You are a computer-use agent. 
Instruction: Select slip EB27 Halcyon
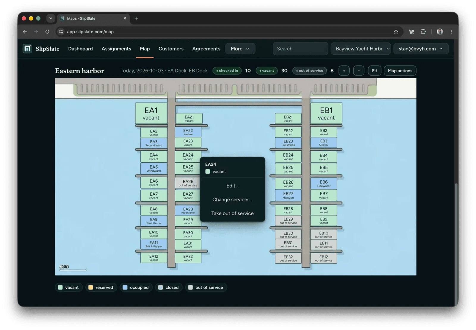[288, 195]
